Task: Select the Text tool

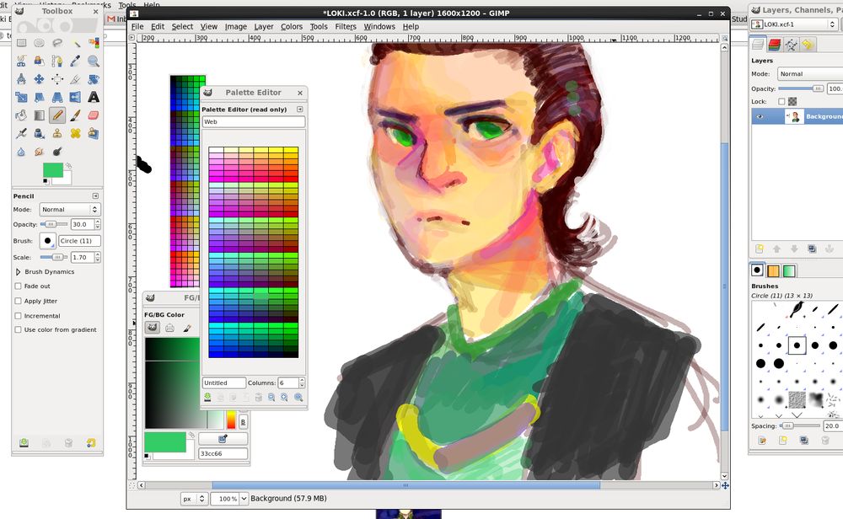Action: tap(94, 97)
